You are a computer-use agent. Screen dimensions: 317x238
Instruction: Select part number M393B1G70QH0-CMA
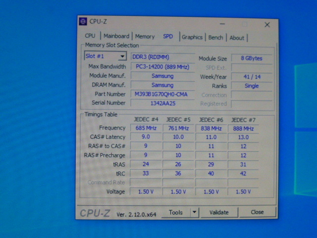[163, 94]
